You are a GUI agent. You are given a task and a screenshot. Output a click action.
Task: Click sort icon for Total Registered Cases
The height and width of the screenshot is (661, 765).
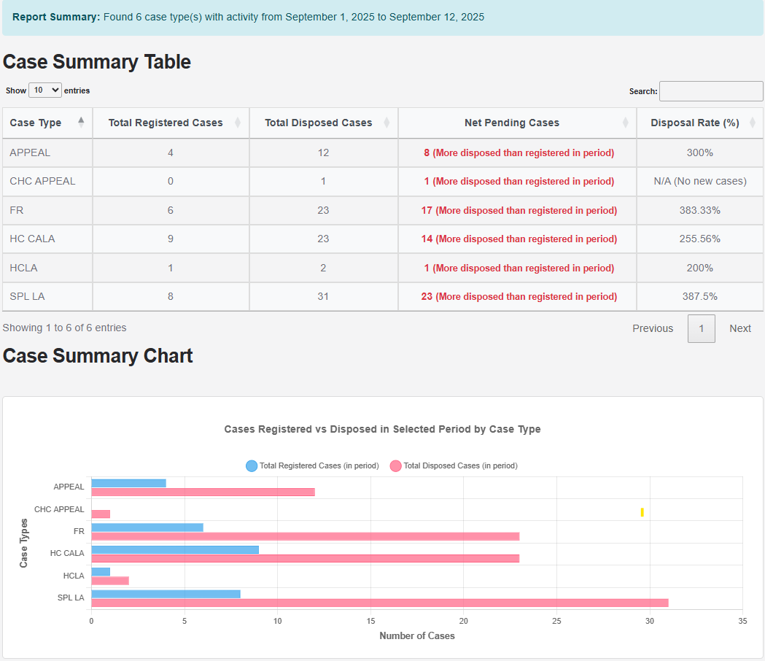pos(238,123)
